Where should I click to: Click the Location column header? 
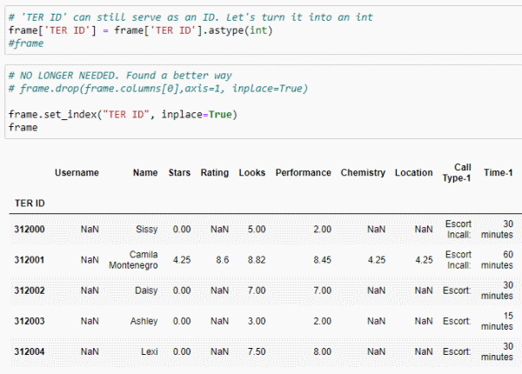pos(414,173)
